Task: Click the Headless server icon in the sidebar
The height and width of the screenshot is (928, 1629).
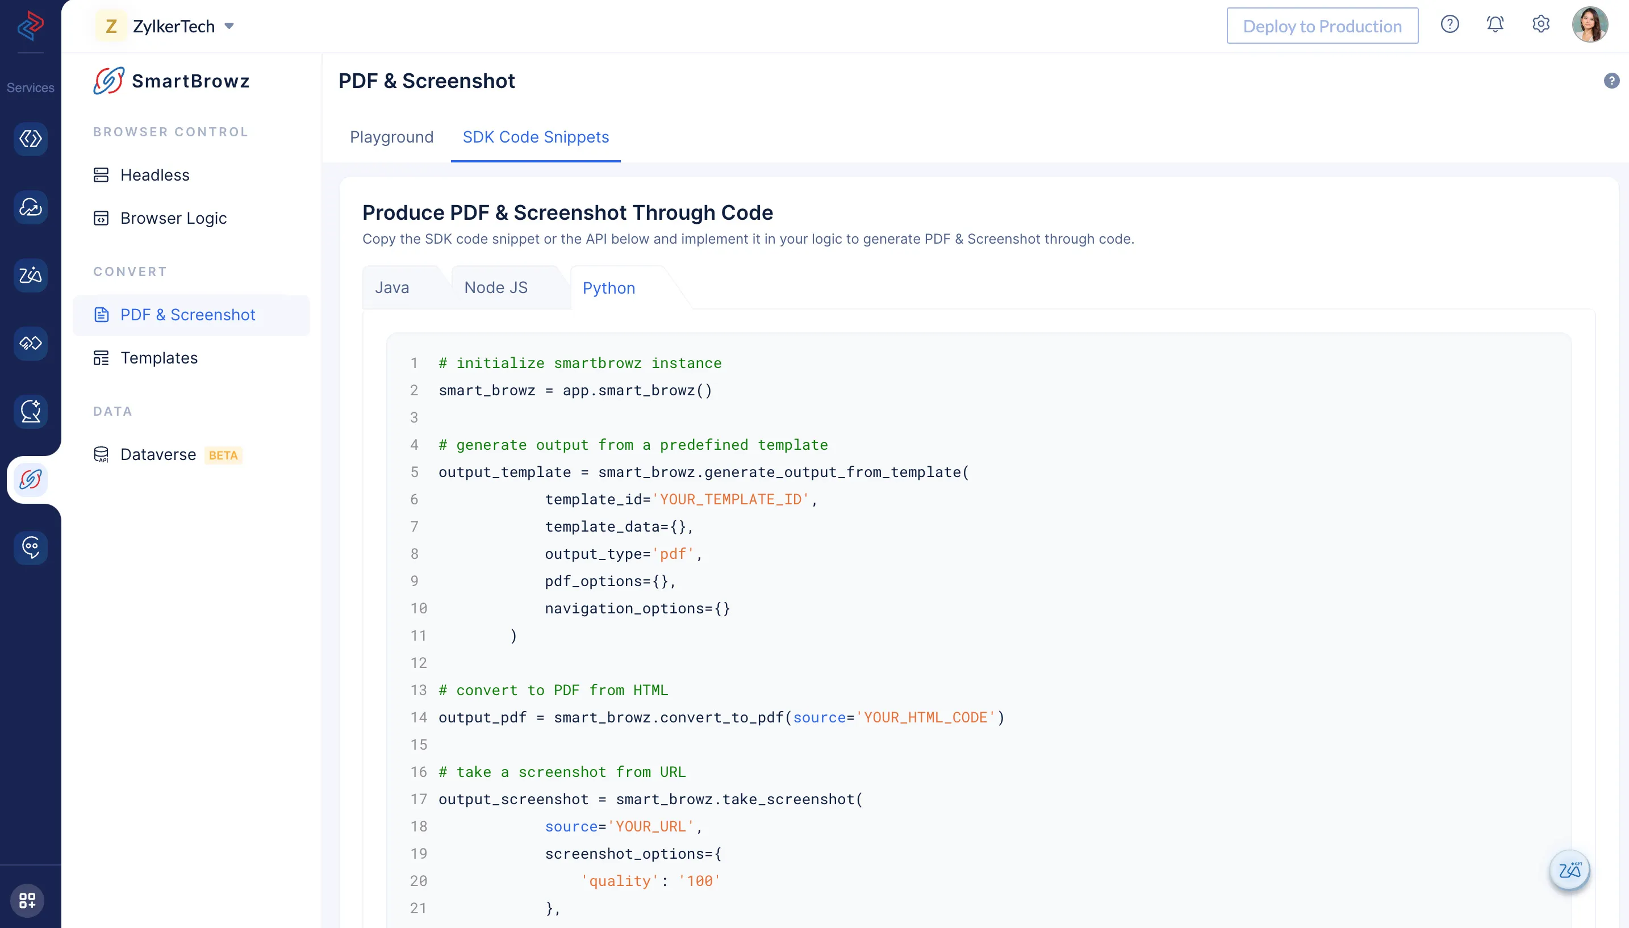Action: point(101,175)
